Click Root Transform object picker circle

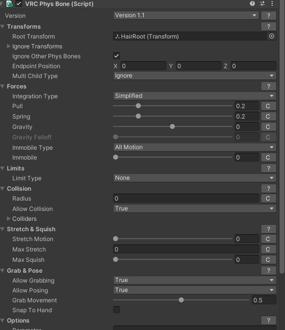[272, 36]
